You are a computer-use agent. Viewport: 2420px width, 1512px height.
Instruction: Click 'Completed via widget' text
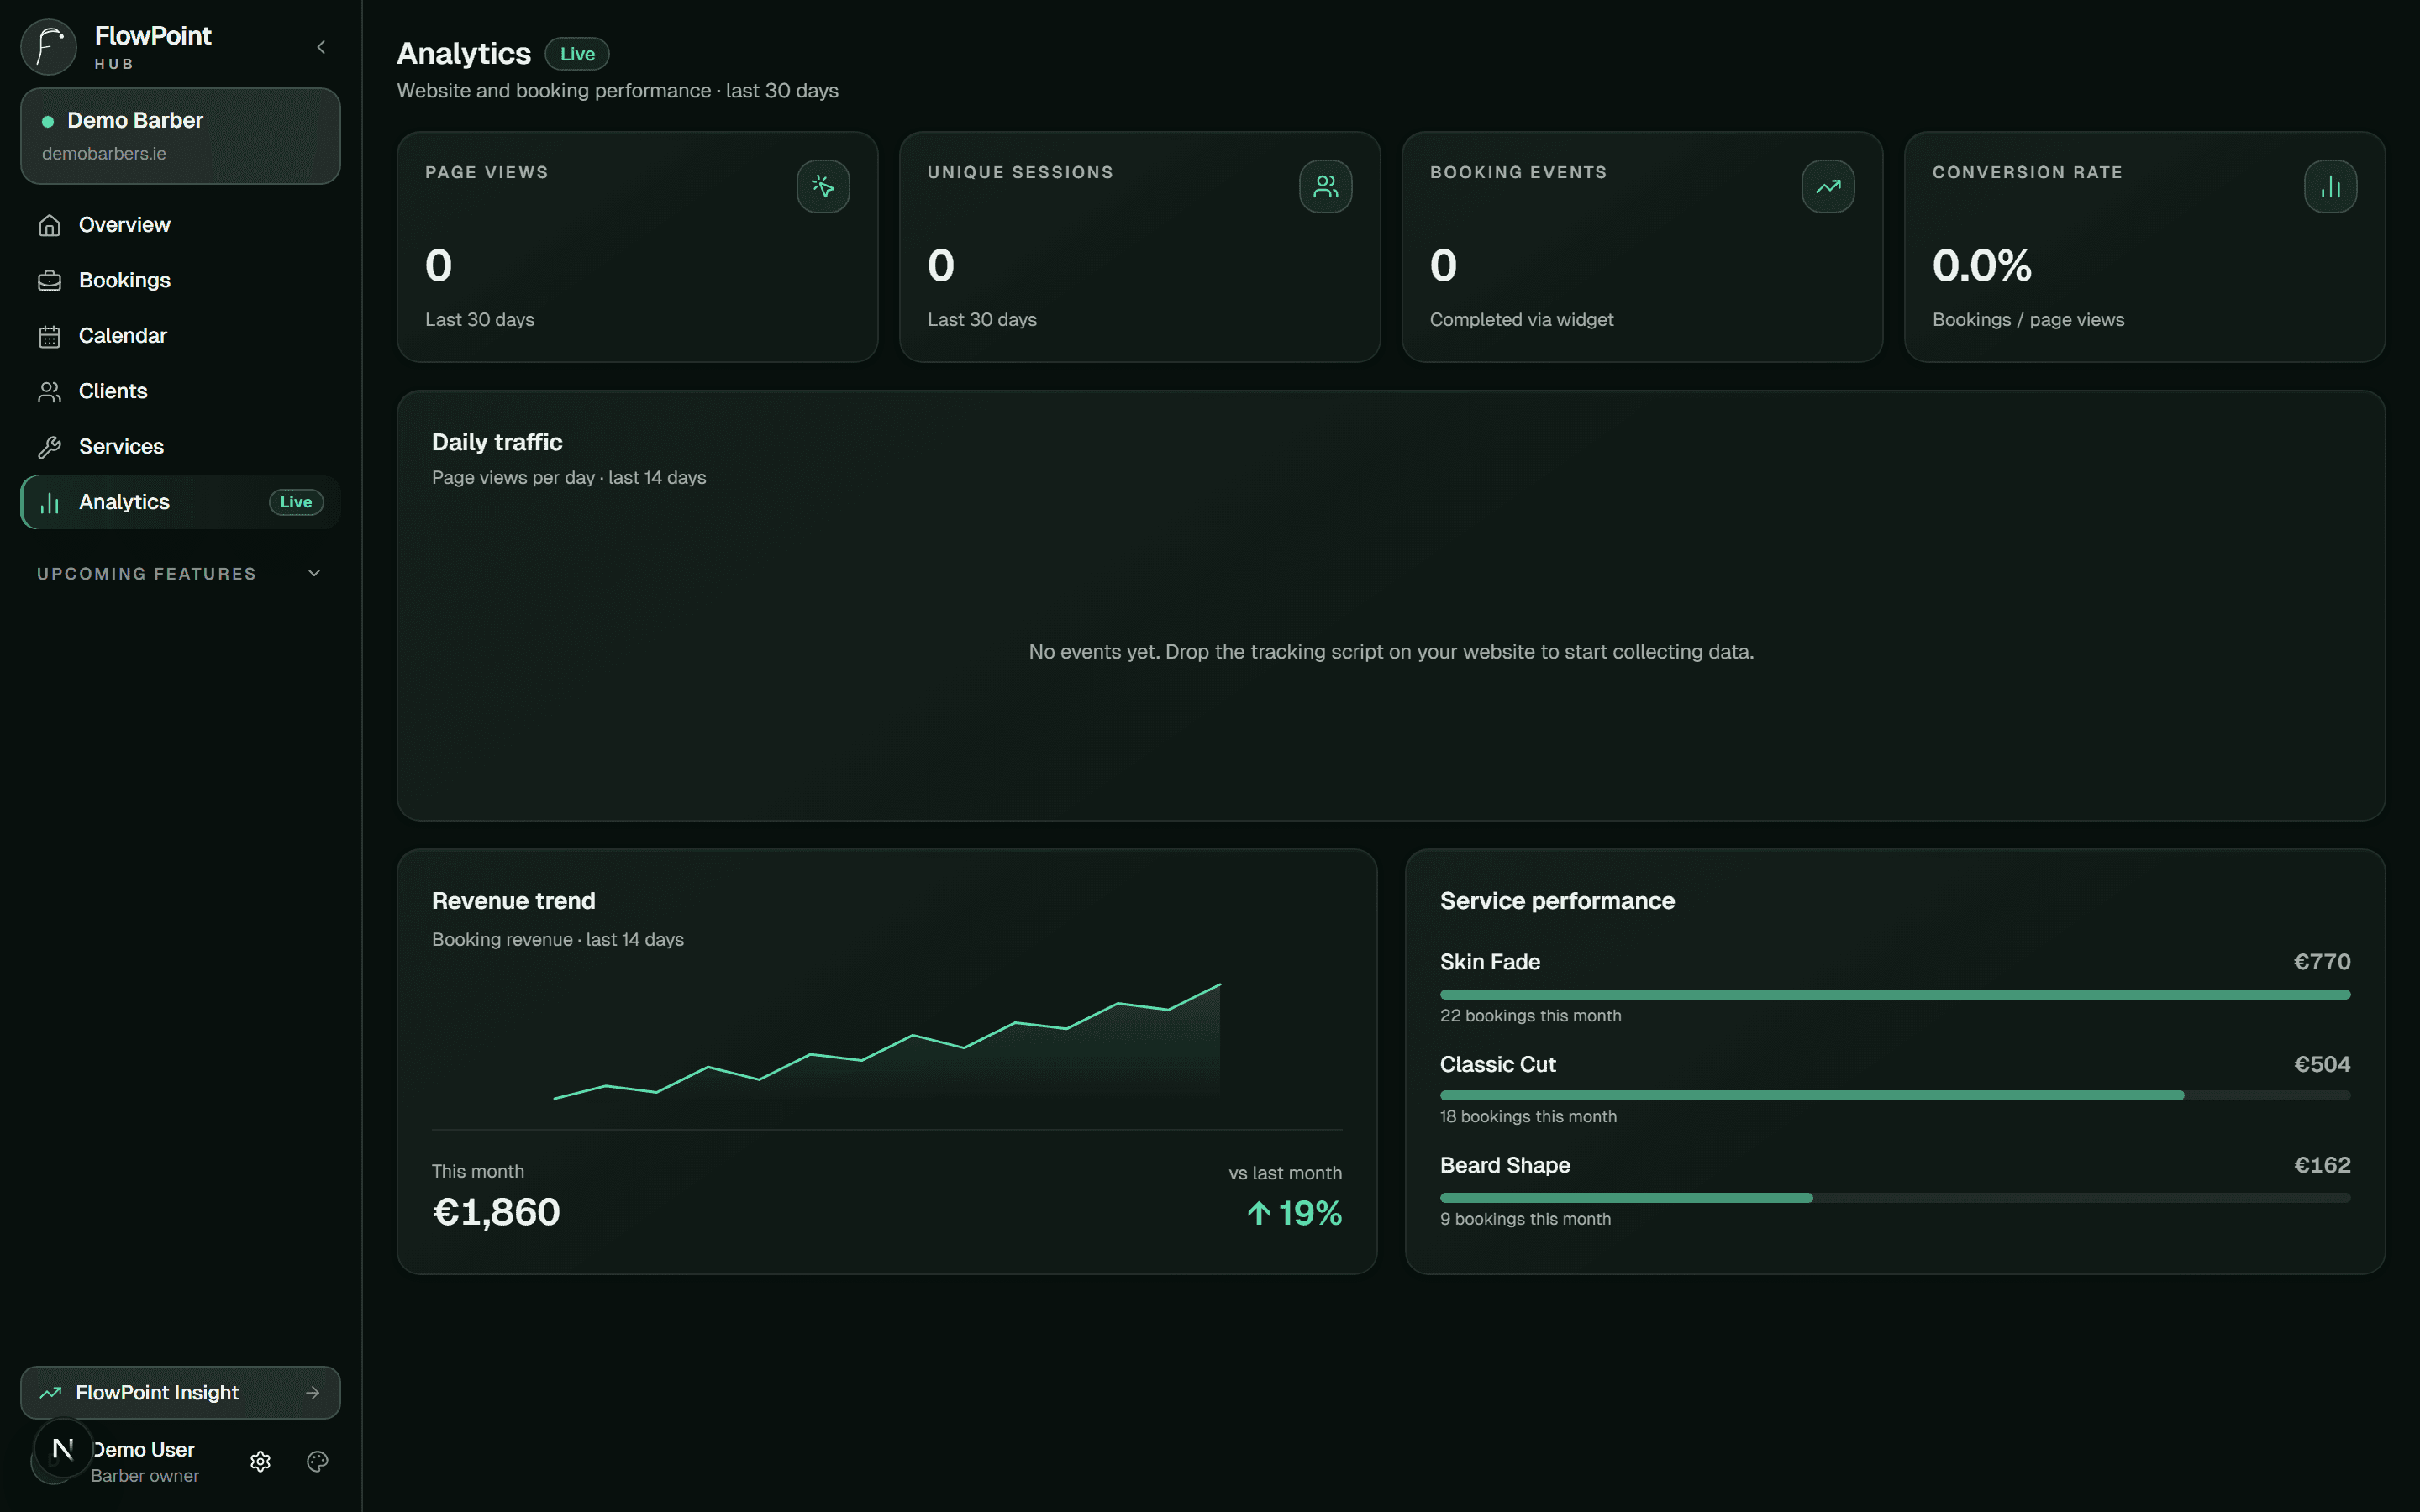click(x=1521, y=320)
